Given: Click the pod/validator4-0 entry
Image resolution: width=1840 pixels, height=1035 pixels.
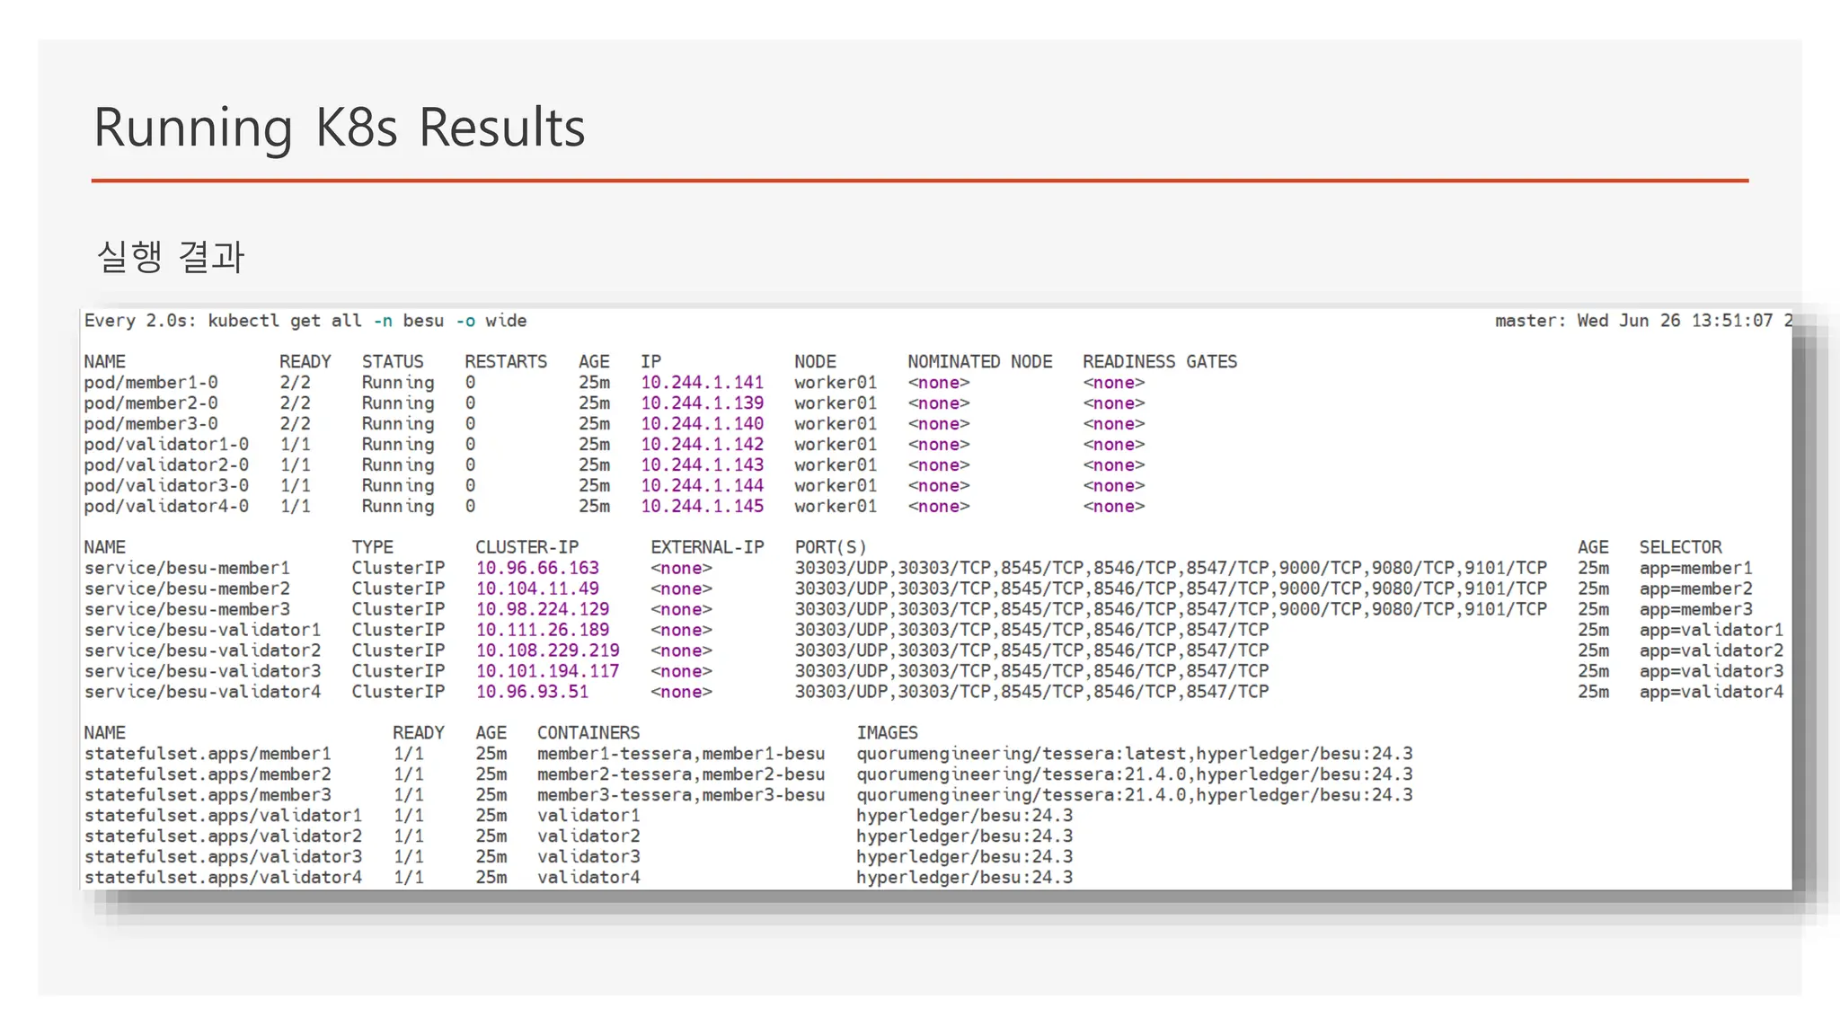Looking at the screenshot, I should (x=166, y=507).
